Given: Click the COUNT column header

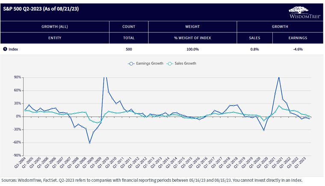Looking at the screenshot, I should pos(129,26).
